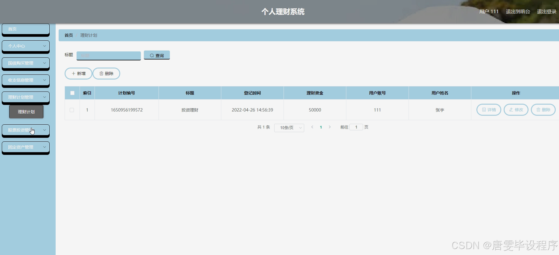Expand the 个人中心 sidebar menu
The height and width of the screenshot is (255, 559).
(26, 46)
